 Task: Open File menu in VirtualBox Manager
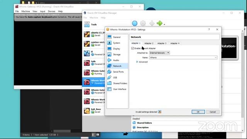[x=85, y=18]
